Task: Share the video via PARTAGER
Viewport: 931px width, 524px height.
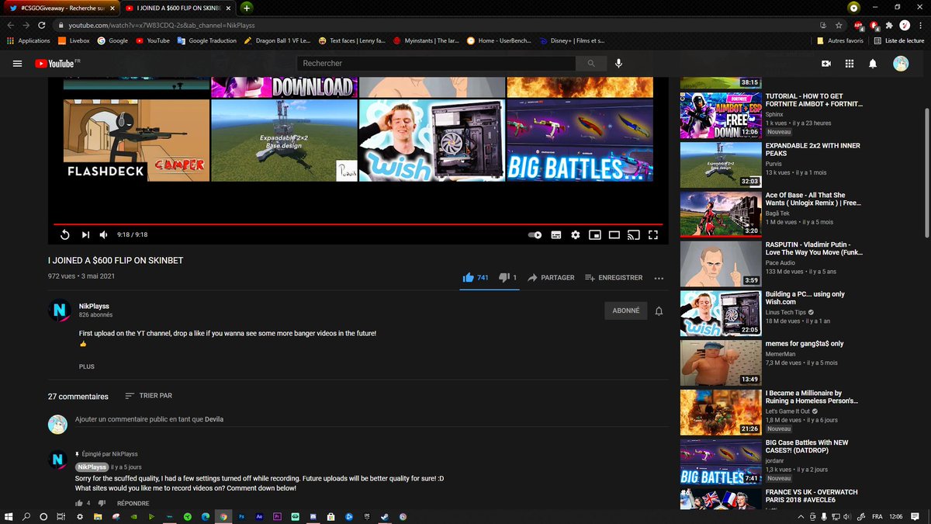Action: [x=551, y=277]
